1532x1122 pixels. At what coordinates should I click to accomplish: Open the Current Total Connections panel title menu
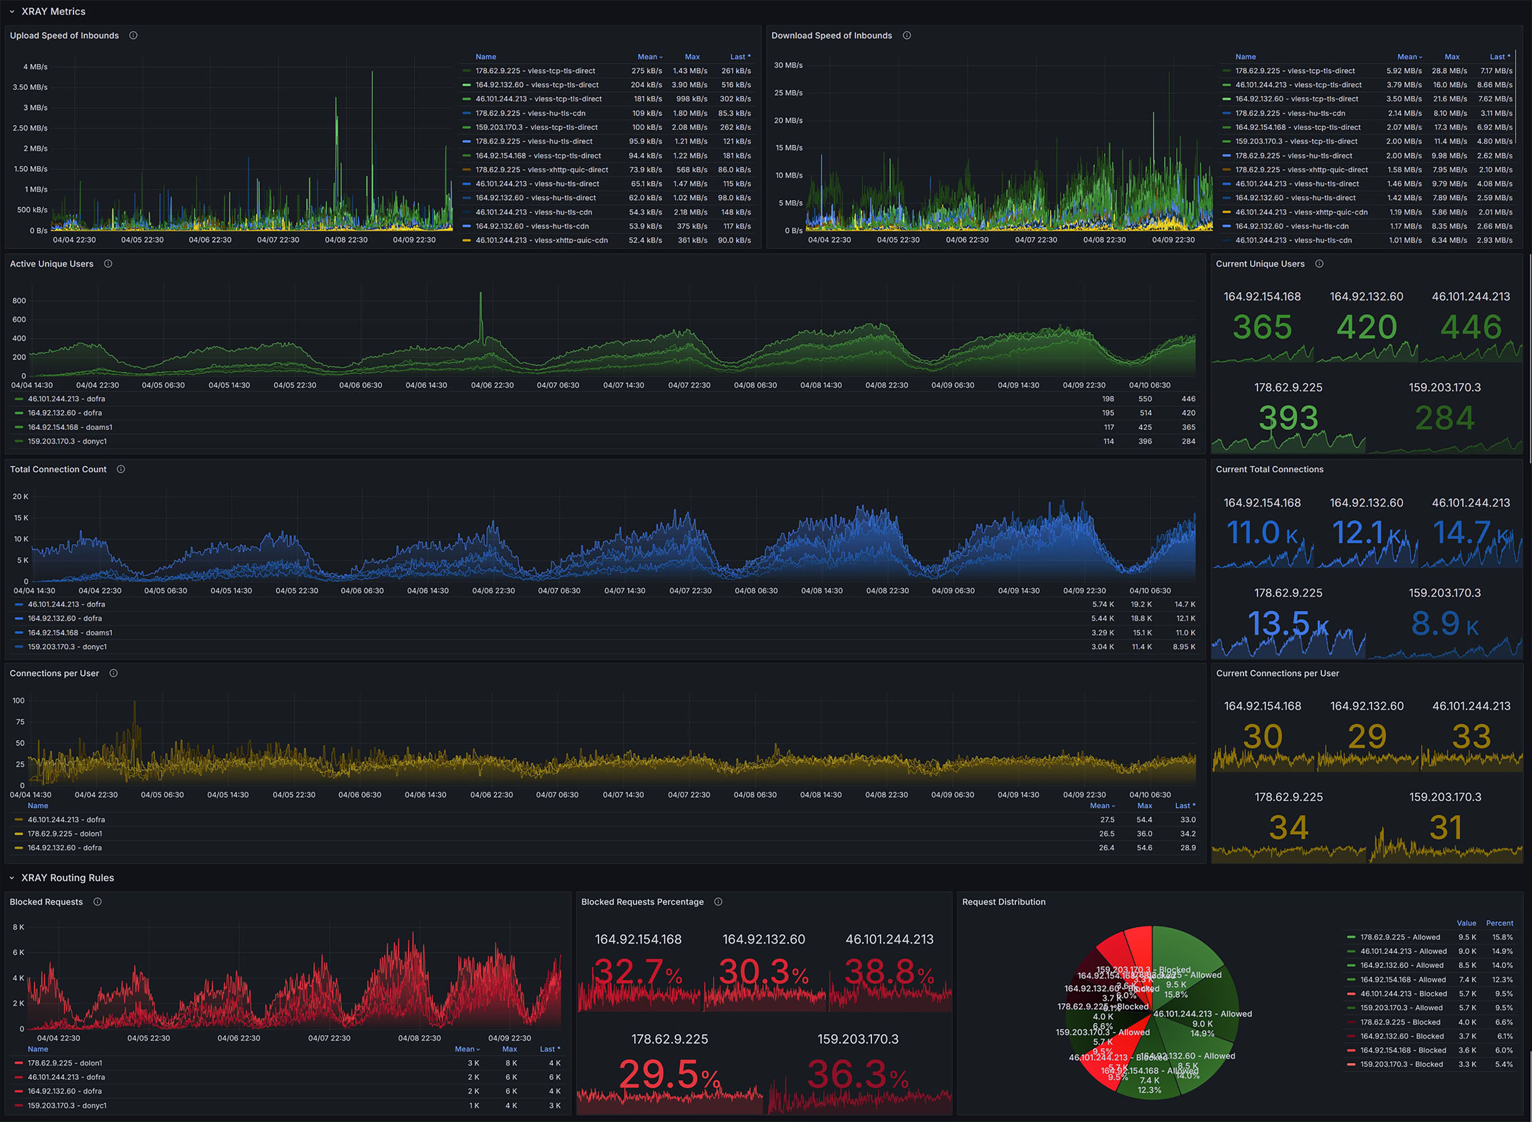click(1270, 469)
